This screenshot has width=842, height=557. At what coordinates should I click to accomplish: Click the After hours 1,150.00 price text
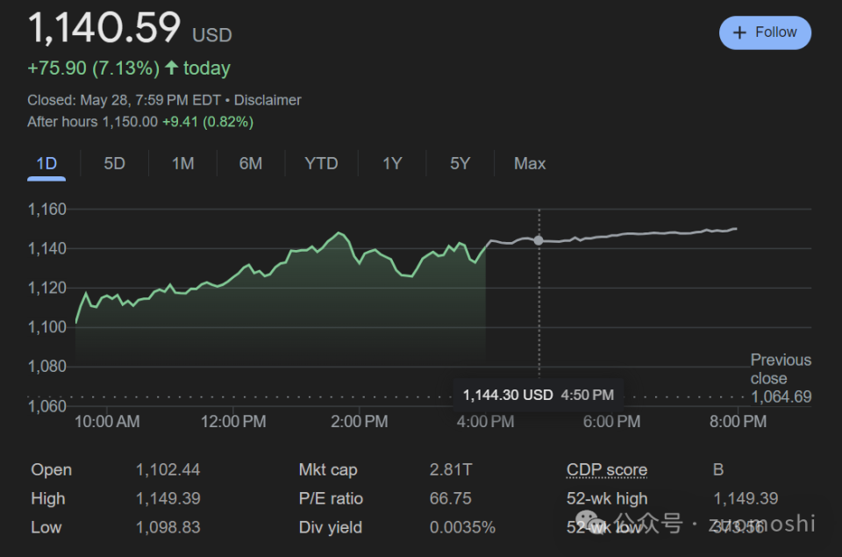tap(130, 122)
